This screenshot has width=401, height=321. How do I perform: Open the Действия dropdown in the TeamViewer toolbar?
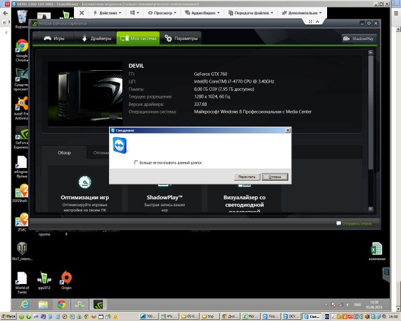click(107, 13)
